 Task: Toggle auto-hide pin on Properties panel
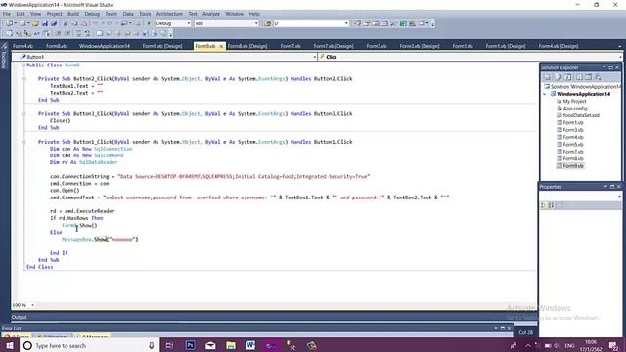[612, 187]
